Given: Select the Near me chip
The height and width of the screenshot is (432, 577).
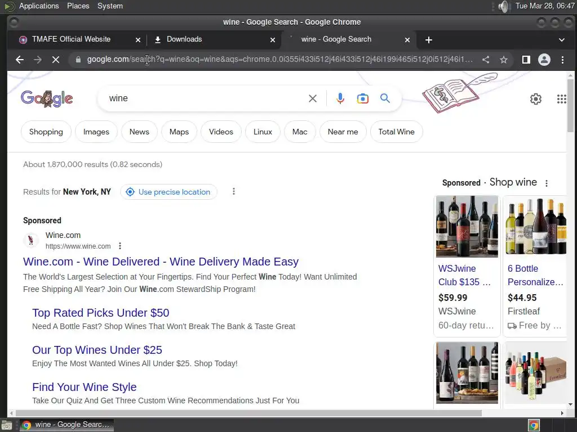Looking at the screenshot, I should coord(343,132).
